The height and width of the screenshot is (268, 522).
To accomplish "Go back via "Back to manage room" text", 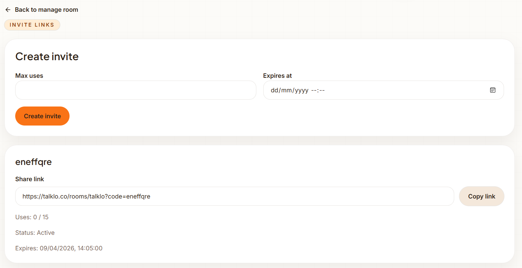I will point(46,10).
